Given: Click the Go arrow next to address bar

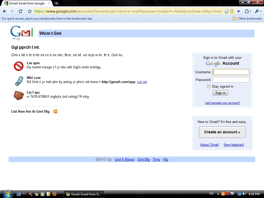Looking at the screenshot, I should point(239,11).
